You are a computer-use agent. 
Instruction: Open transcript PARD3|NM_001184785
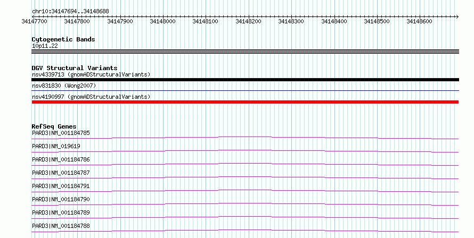[61, 133]
